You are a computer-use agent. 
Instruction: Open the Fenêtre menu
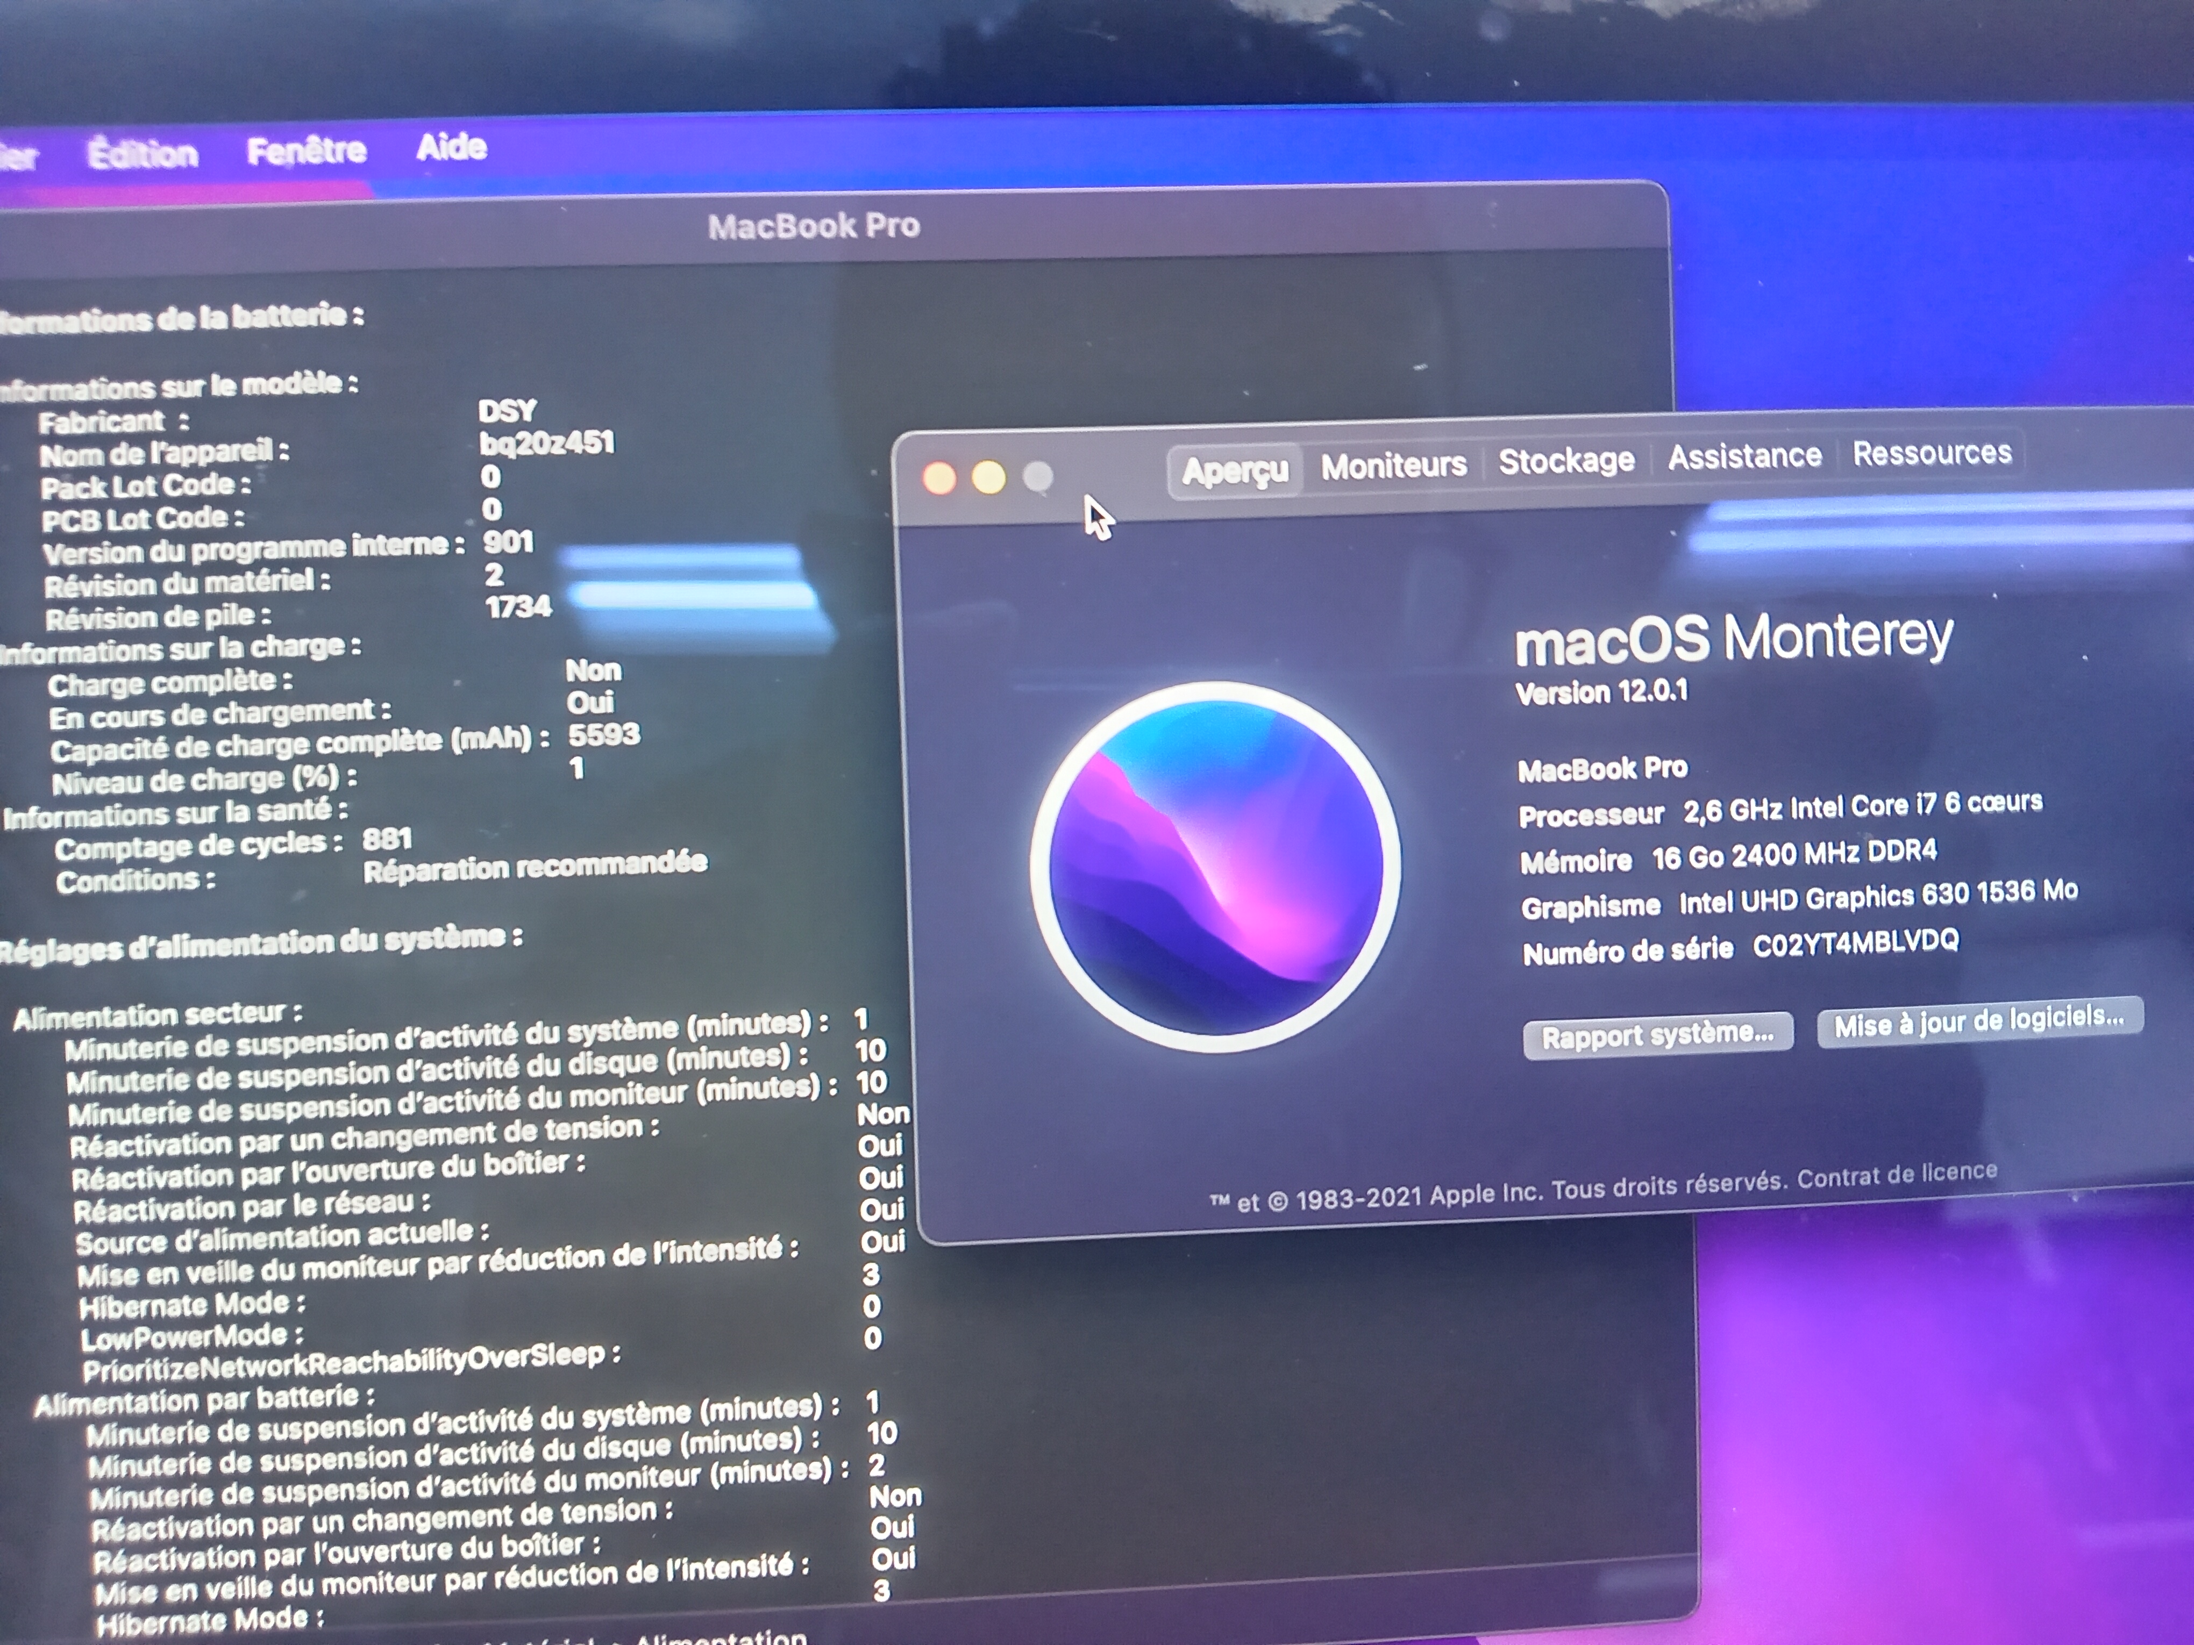(x=307, y=151)
